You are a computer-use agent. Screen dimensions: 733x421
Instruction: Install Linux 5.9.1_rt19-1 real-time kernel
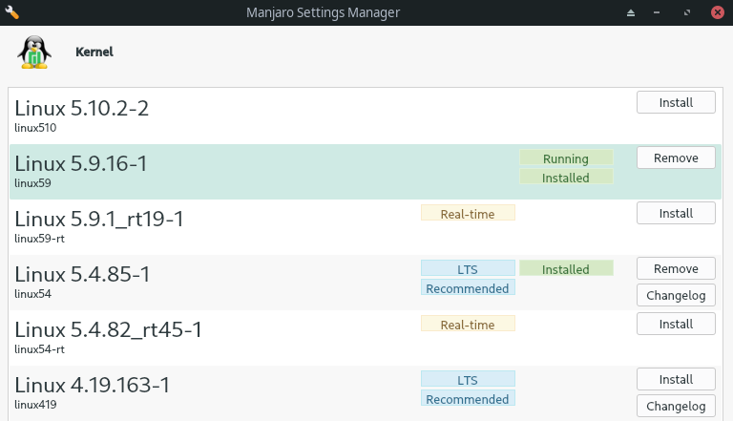click(x=676, y=213)
